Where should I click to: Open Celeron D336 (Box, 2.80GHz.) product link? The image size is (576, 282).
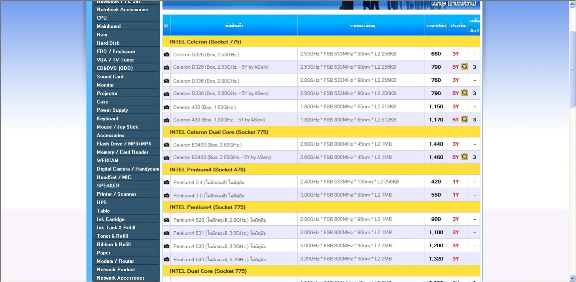tap(206, 81)
